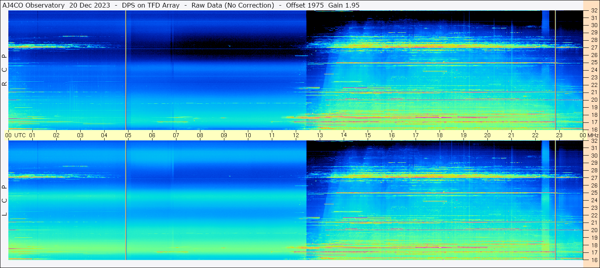
Task: Click the 32 MHz label of LCP panel
Action: pos(594,141)
